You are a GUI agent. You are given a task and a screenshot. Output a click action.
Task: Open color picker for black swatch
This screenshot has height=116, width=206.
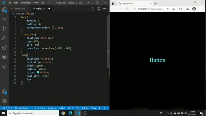click(x=53, y=27)
